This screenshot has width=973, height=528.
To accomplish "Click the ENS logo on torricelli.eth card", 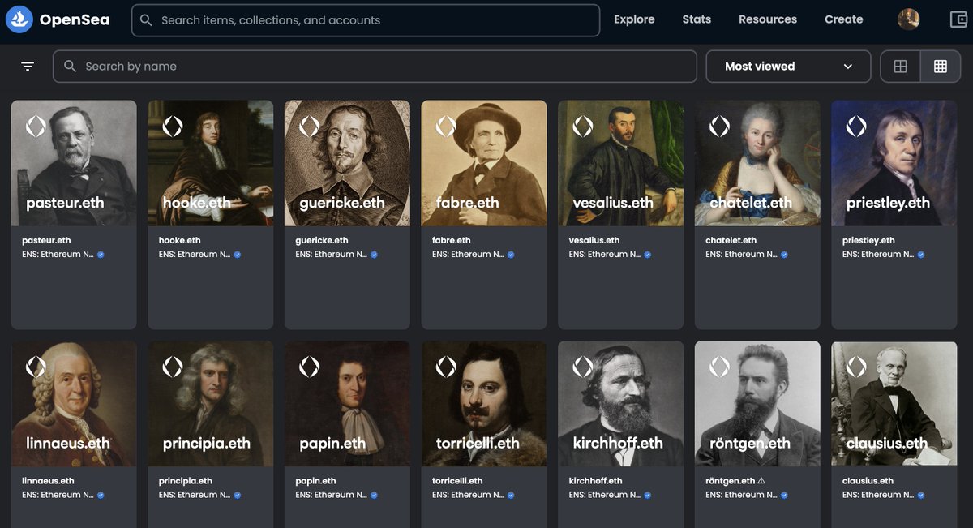I will point(446,367).
